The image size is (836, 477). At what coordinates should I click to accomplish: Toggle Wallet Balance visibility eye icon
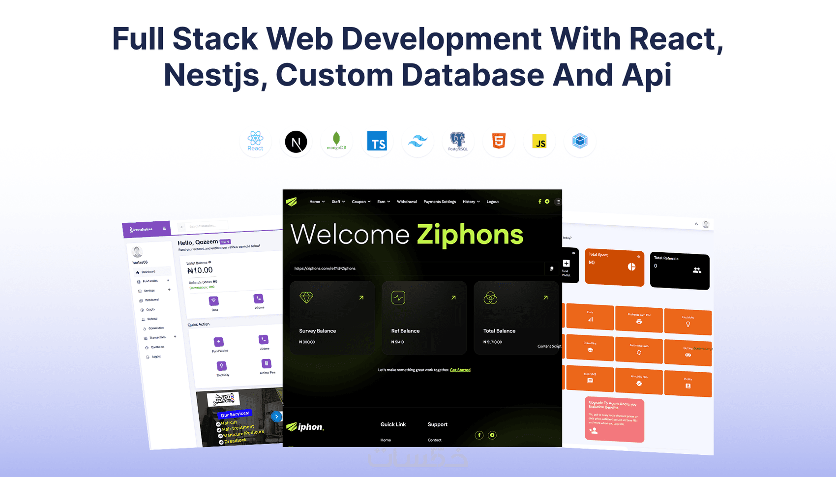(x=209, y=262)
